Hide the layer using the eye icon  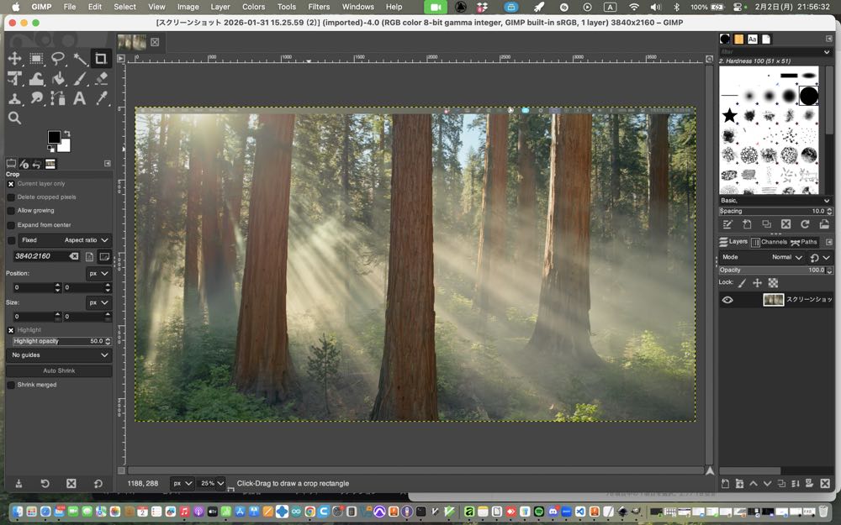click(x=727, y=300)
